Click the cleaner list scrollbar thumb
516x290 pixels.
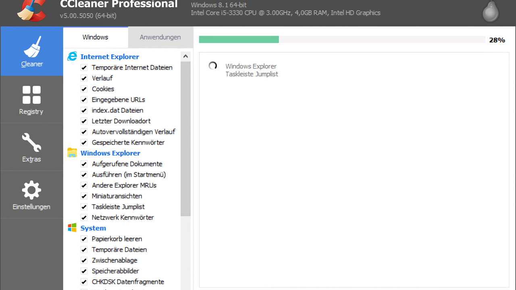[x=185, y=139]
